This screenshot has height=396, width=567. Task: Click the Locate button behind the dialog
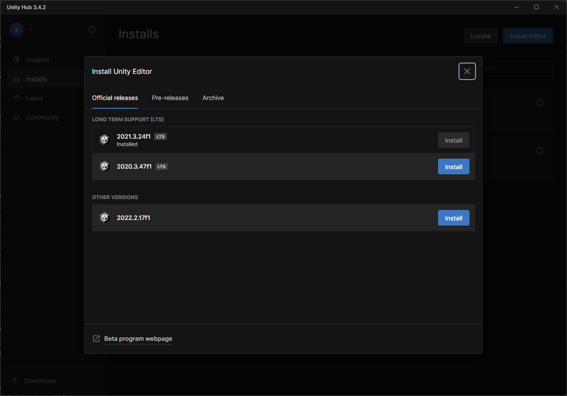click(481, 36)
